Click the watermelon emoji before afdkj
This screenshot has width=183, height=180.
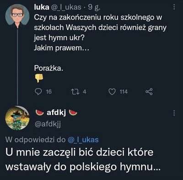(x=40, y=112)
